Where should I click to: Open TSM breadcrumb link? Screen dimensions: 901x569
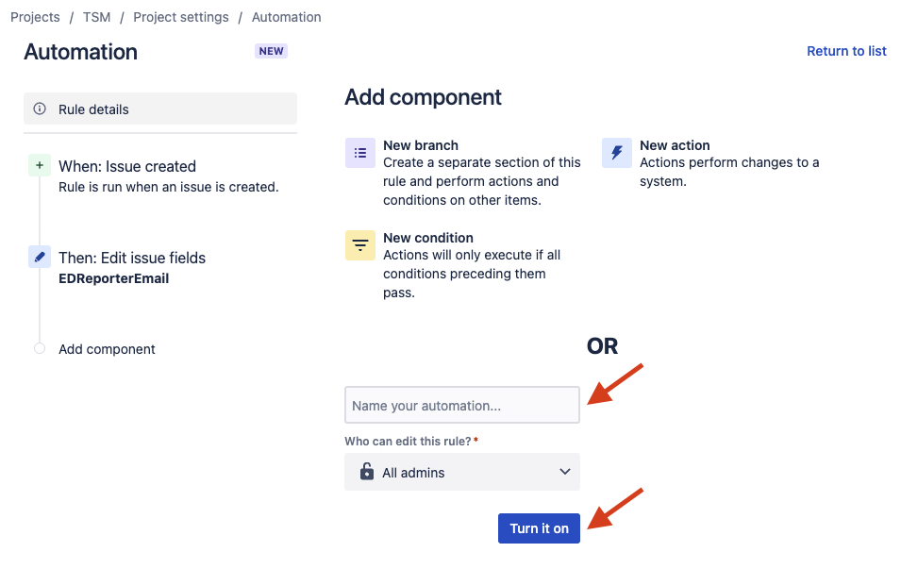96,17
